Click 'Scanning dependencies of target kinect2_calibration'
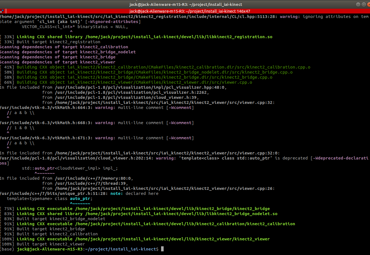This screenshot has width=370, height=255. pos(64,47)
